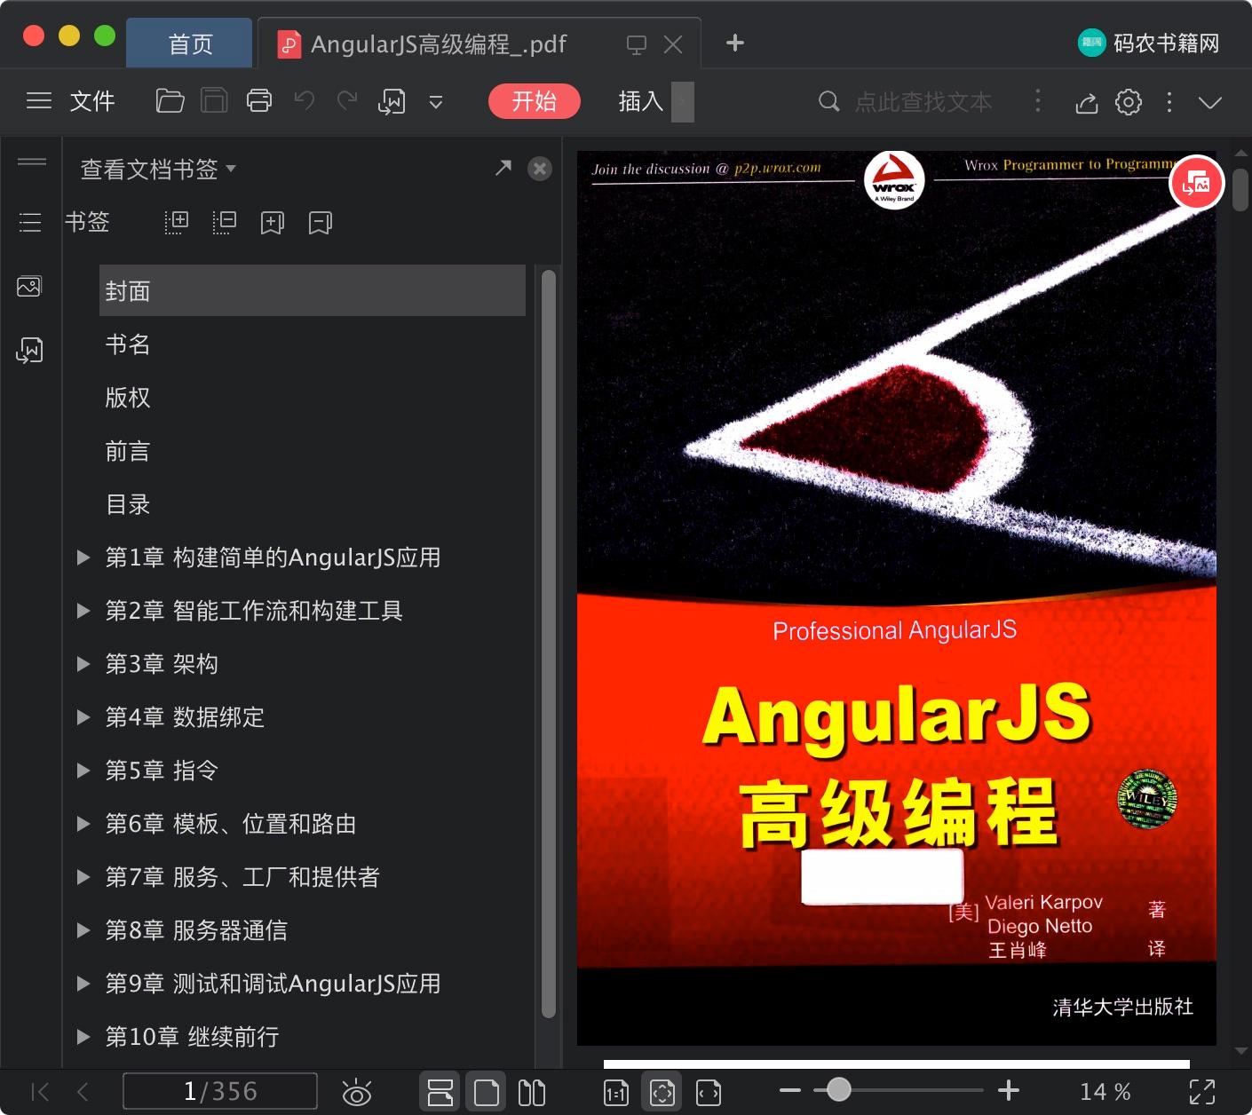Expand 第4章 数据绑定 chapter
Screen dimensions: 1252x1115
point(83,717)
